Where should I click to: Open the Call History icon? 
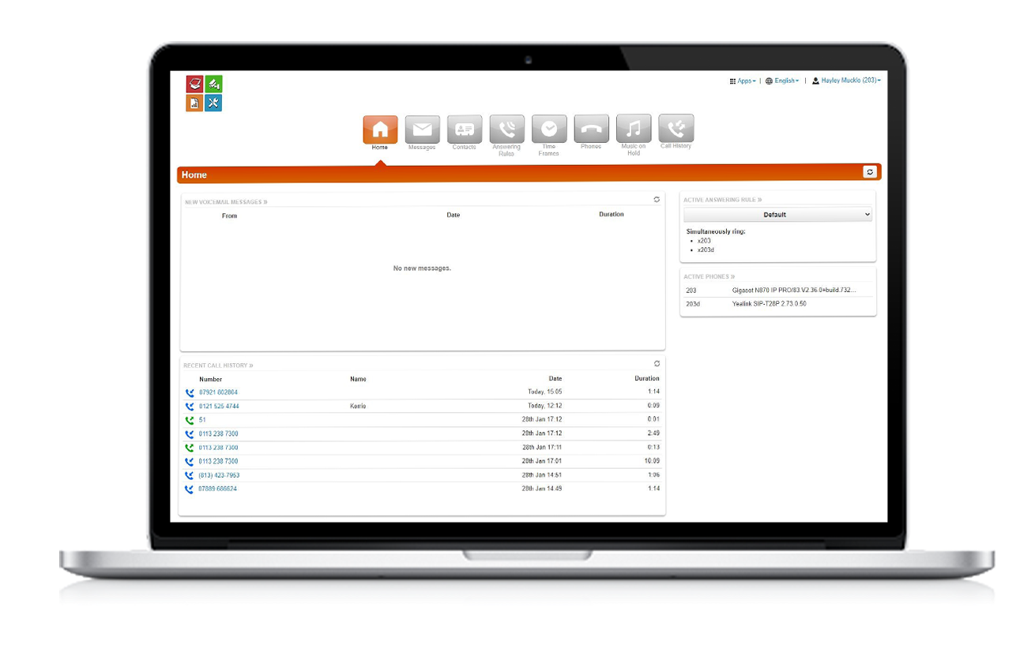676,129
